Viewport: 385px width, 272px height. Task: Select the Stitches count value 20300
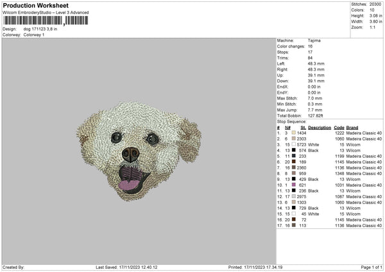click(376, 3)
